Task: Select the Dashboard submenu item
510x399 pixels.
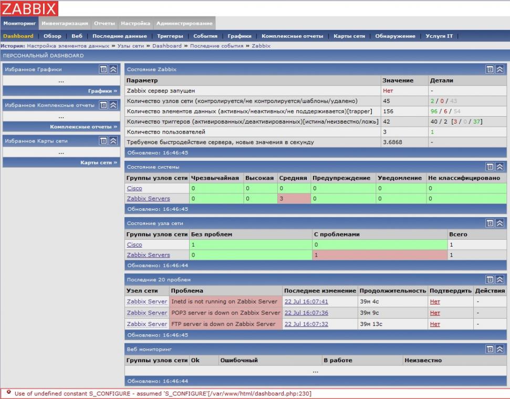Action: click(18, 36)
